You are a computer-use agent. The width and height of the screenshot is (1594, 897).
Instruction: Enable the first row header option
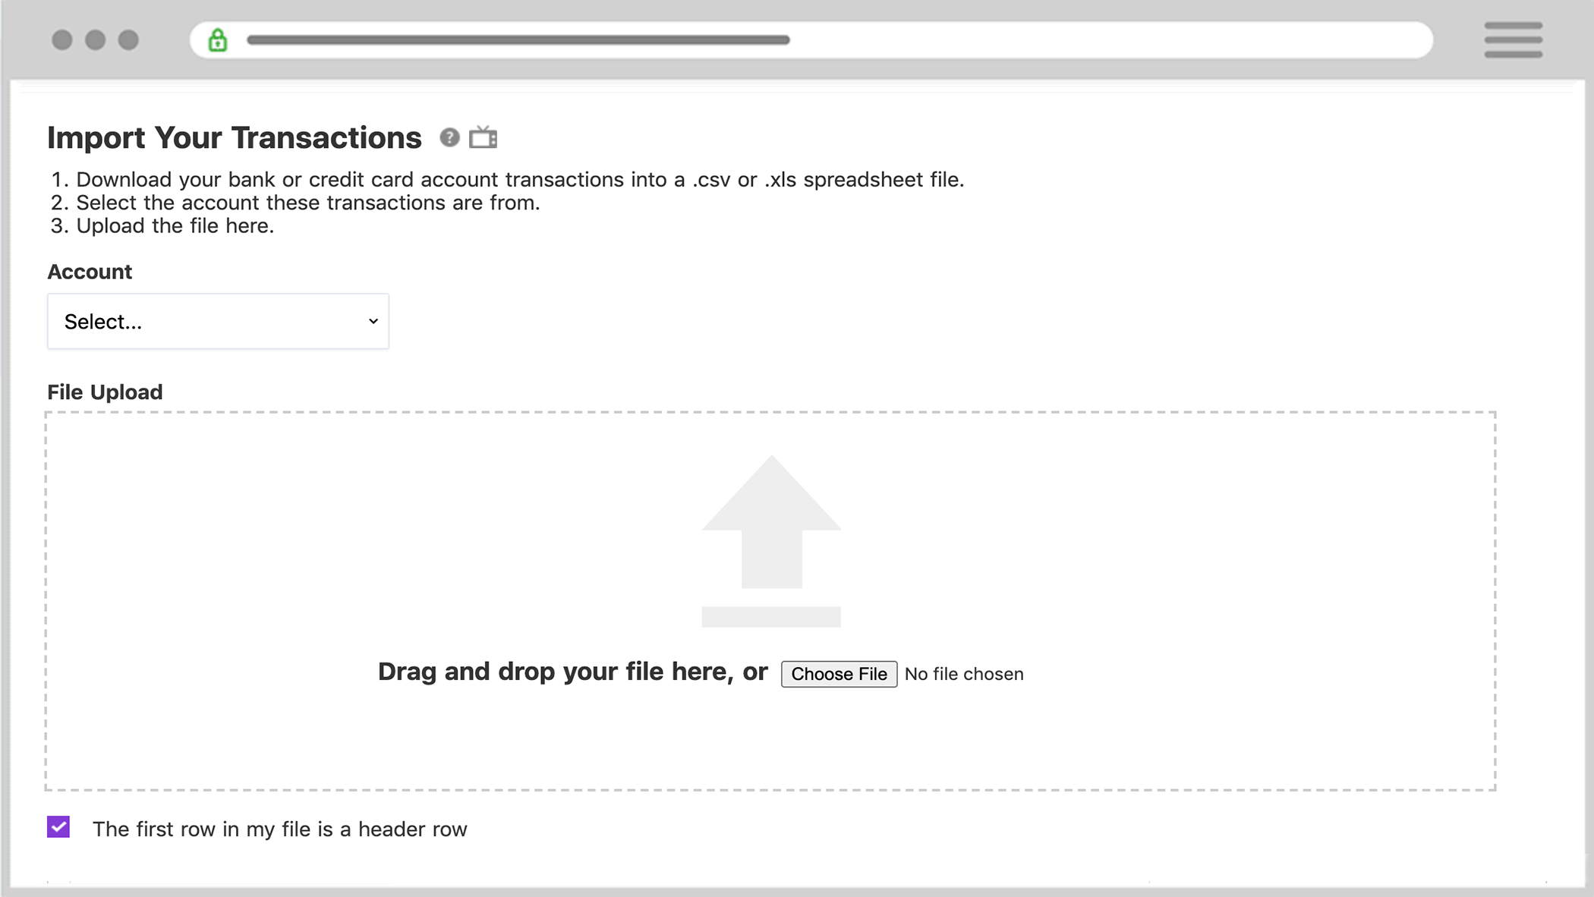click(x=58, y=828)
